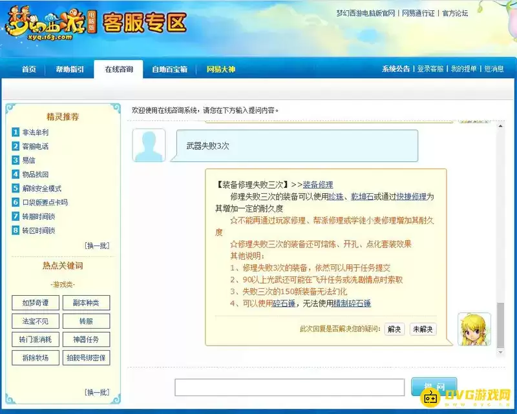Click the user avatar silhouette icon
This screenshot has width=517, height=414.
pos(149,145)
